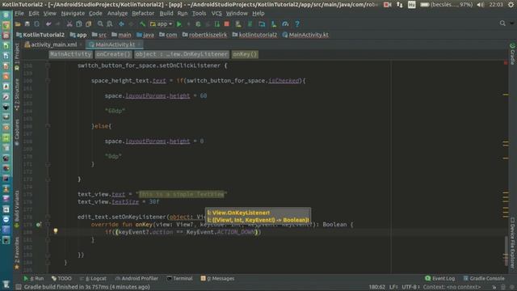Open Replace using the toolbar icon
Image resolution: width=517 pixels, height=291 pixels.
point(110,24)
